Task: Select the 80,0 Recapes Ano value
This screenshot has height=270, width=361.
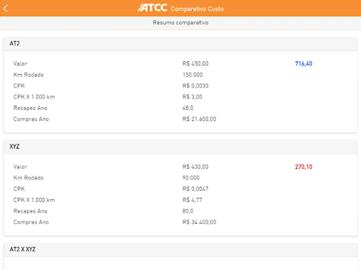Action: click(x=188, y=211)
